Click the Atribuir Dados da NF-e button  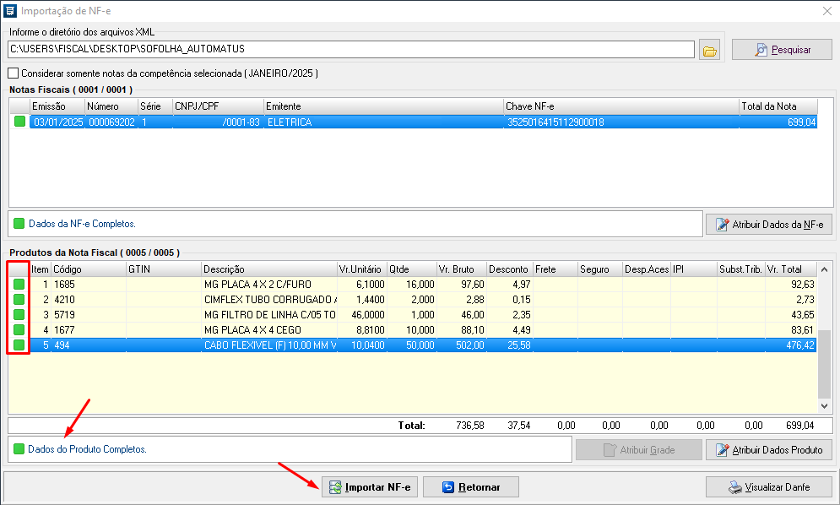[769, 225]
